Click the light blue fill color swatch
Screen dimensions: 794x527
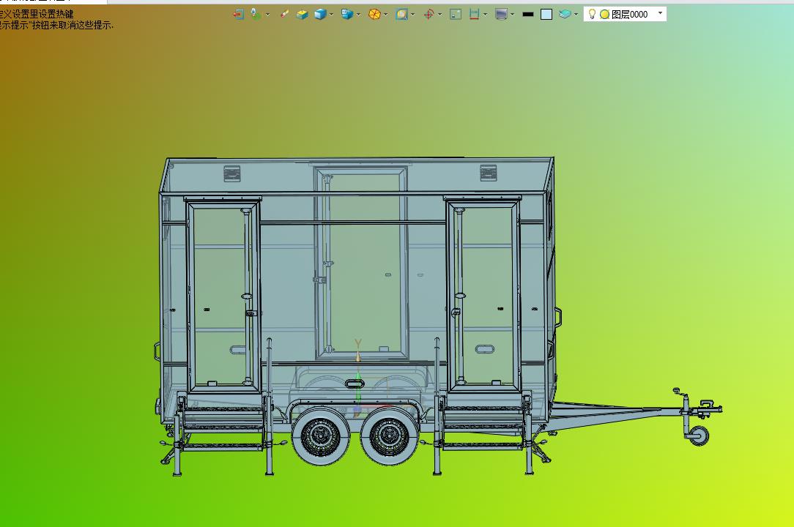(546, 15)
